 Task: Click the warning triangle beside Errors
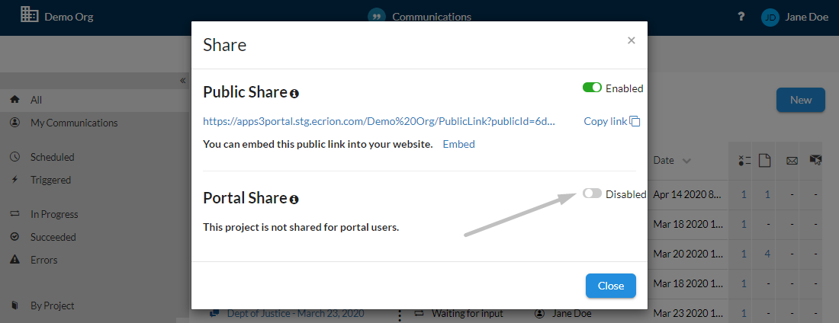[x=15, y=259]
